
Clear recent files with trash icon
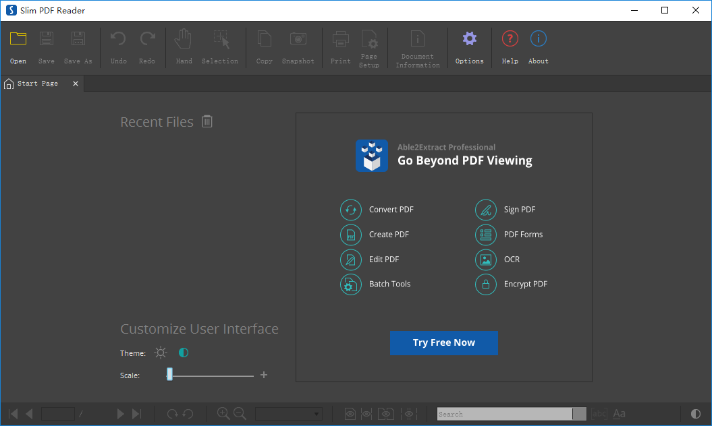tap(207, 121)
